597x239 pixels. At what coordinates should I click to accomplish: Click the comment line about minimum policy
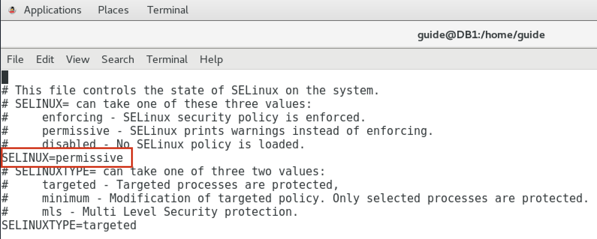click(295, 198)
